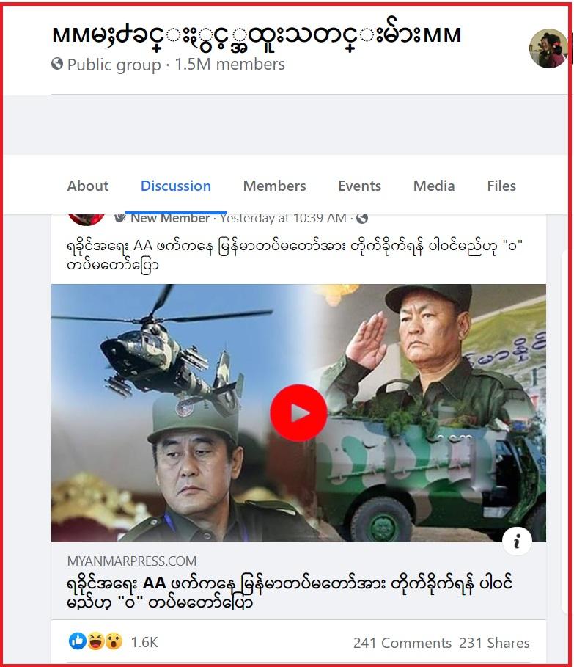Open the 231 Shares link

coord(494,643)
